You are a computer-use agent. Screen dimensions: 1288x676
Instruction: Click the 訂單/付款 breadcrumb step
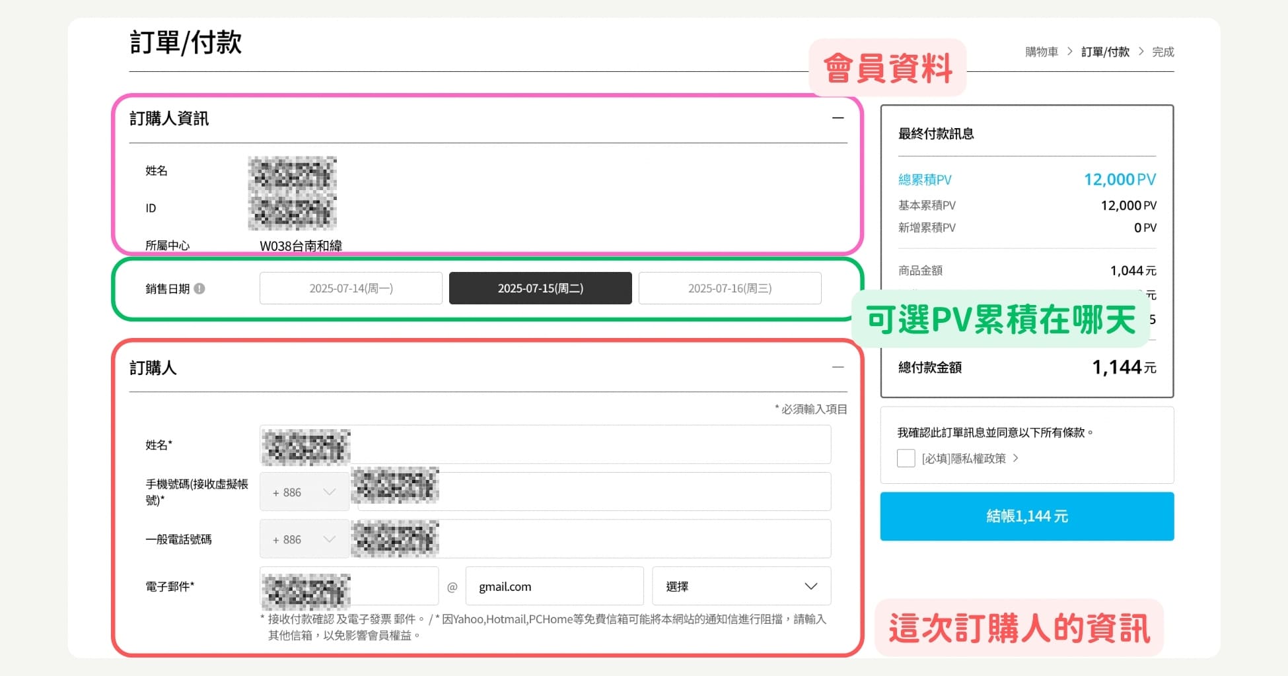tap(1105, 51)
